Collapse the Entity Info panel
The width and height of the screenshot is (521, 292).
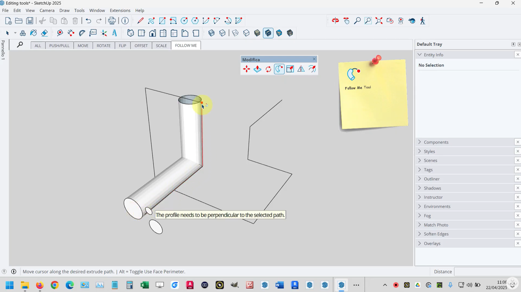coord(420,55)
